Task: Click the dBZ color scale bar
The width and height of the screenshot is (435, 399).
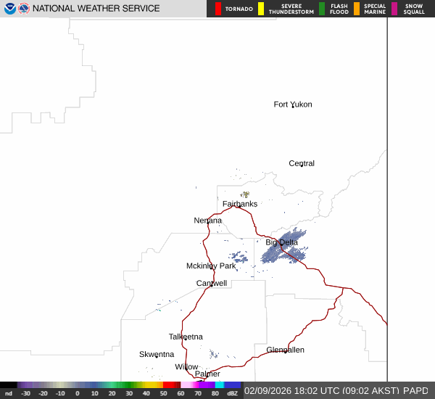Action: coord(120,384)
